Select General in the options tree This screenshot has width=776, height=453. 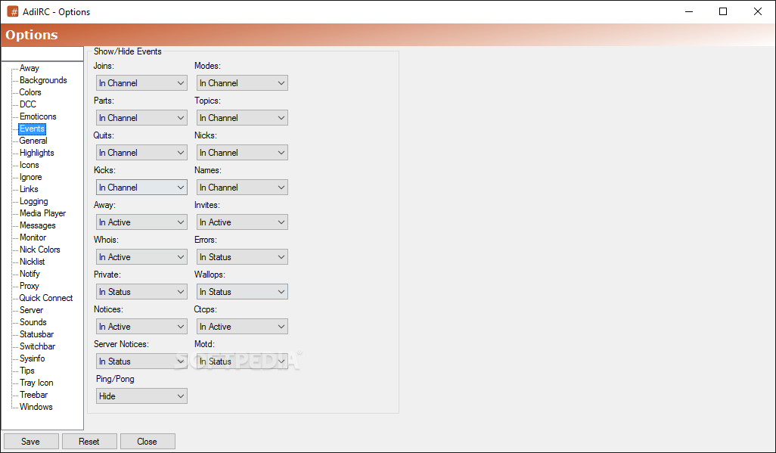(x=33, y=141)
